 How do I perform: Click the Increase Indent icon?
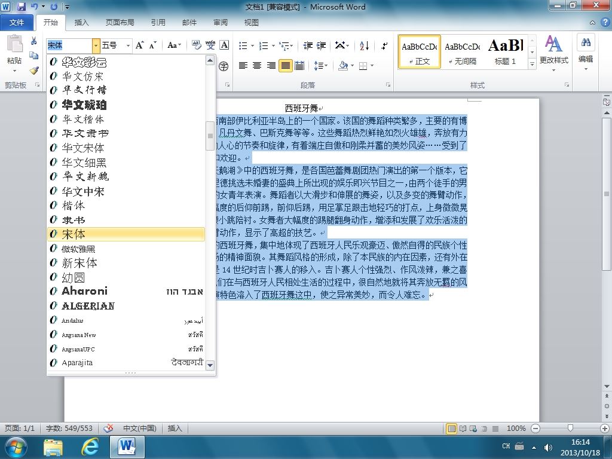pos(321,46)
